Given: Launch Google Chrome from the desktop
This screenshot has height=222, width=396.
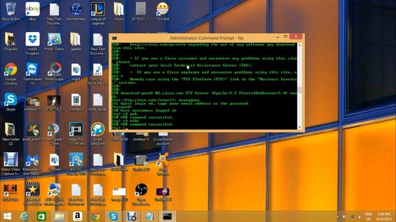Looking at the screenshot, I should click(x=11, y=74).
